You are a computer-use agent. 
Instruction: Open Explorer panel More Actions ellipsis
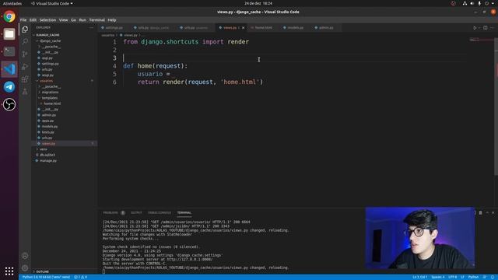(92, 28)
